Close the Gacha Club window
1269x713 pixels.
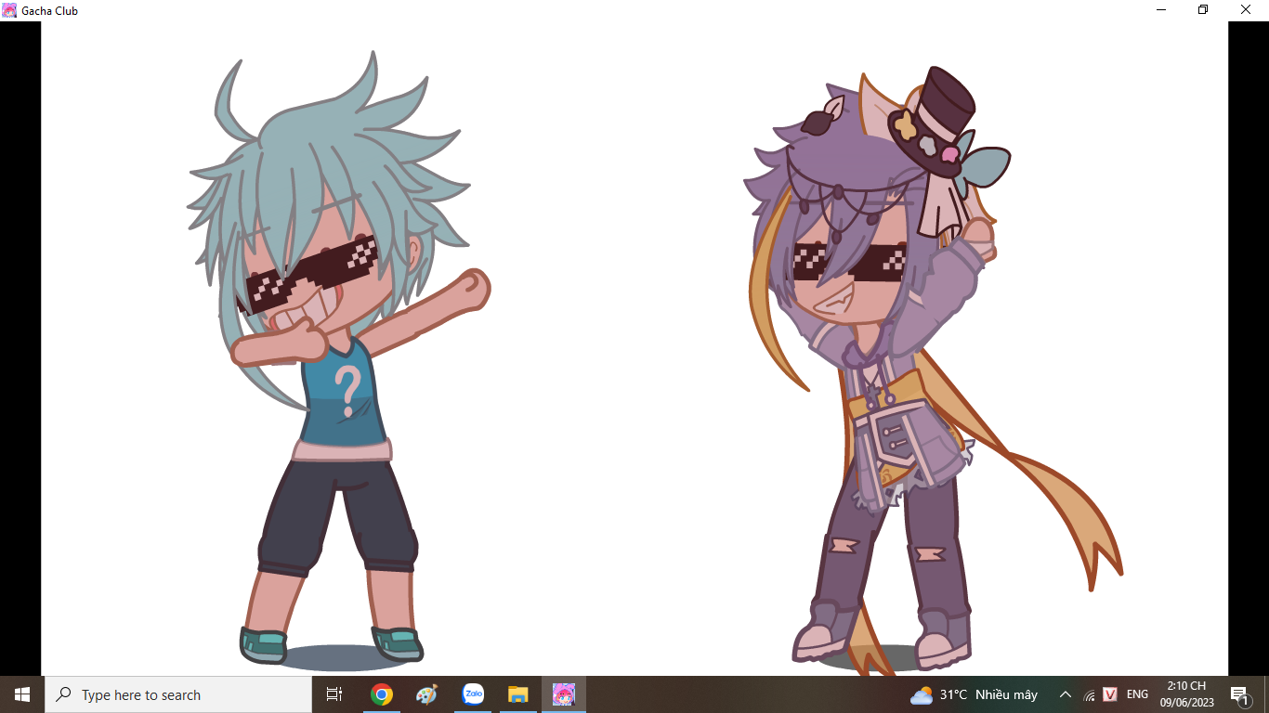tap(1247, 10)
